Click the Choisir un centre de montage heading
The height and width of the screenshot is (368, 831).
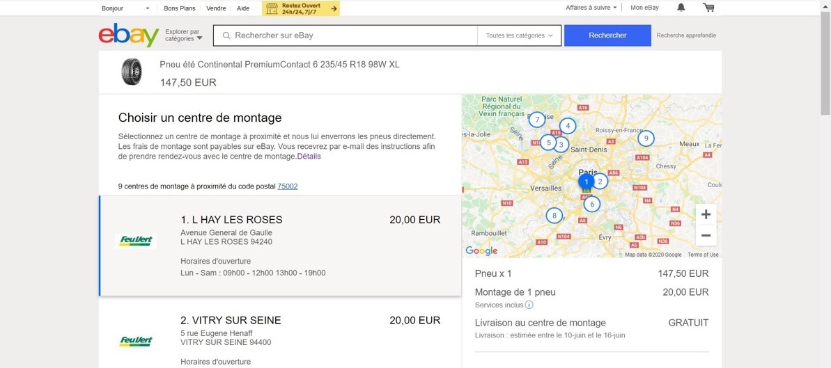click(200, 118)
